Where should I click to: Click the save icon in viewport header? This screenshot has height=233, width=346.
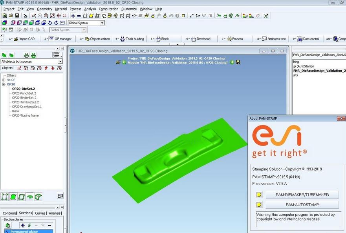[238, 62]
